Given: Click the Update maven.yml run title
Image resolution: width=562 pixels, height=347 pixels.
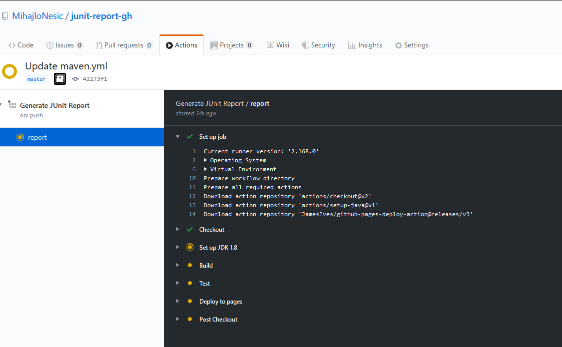Looking at the screenshot, I should coord(66,66).
